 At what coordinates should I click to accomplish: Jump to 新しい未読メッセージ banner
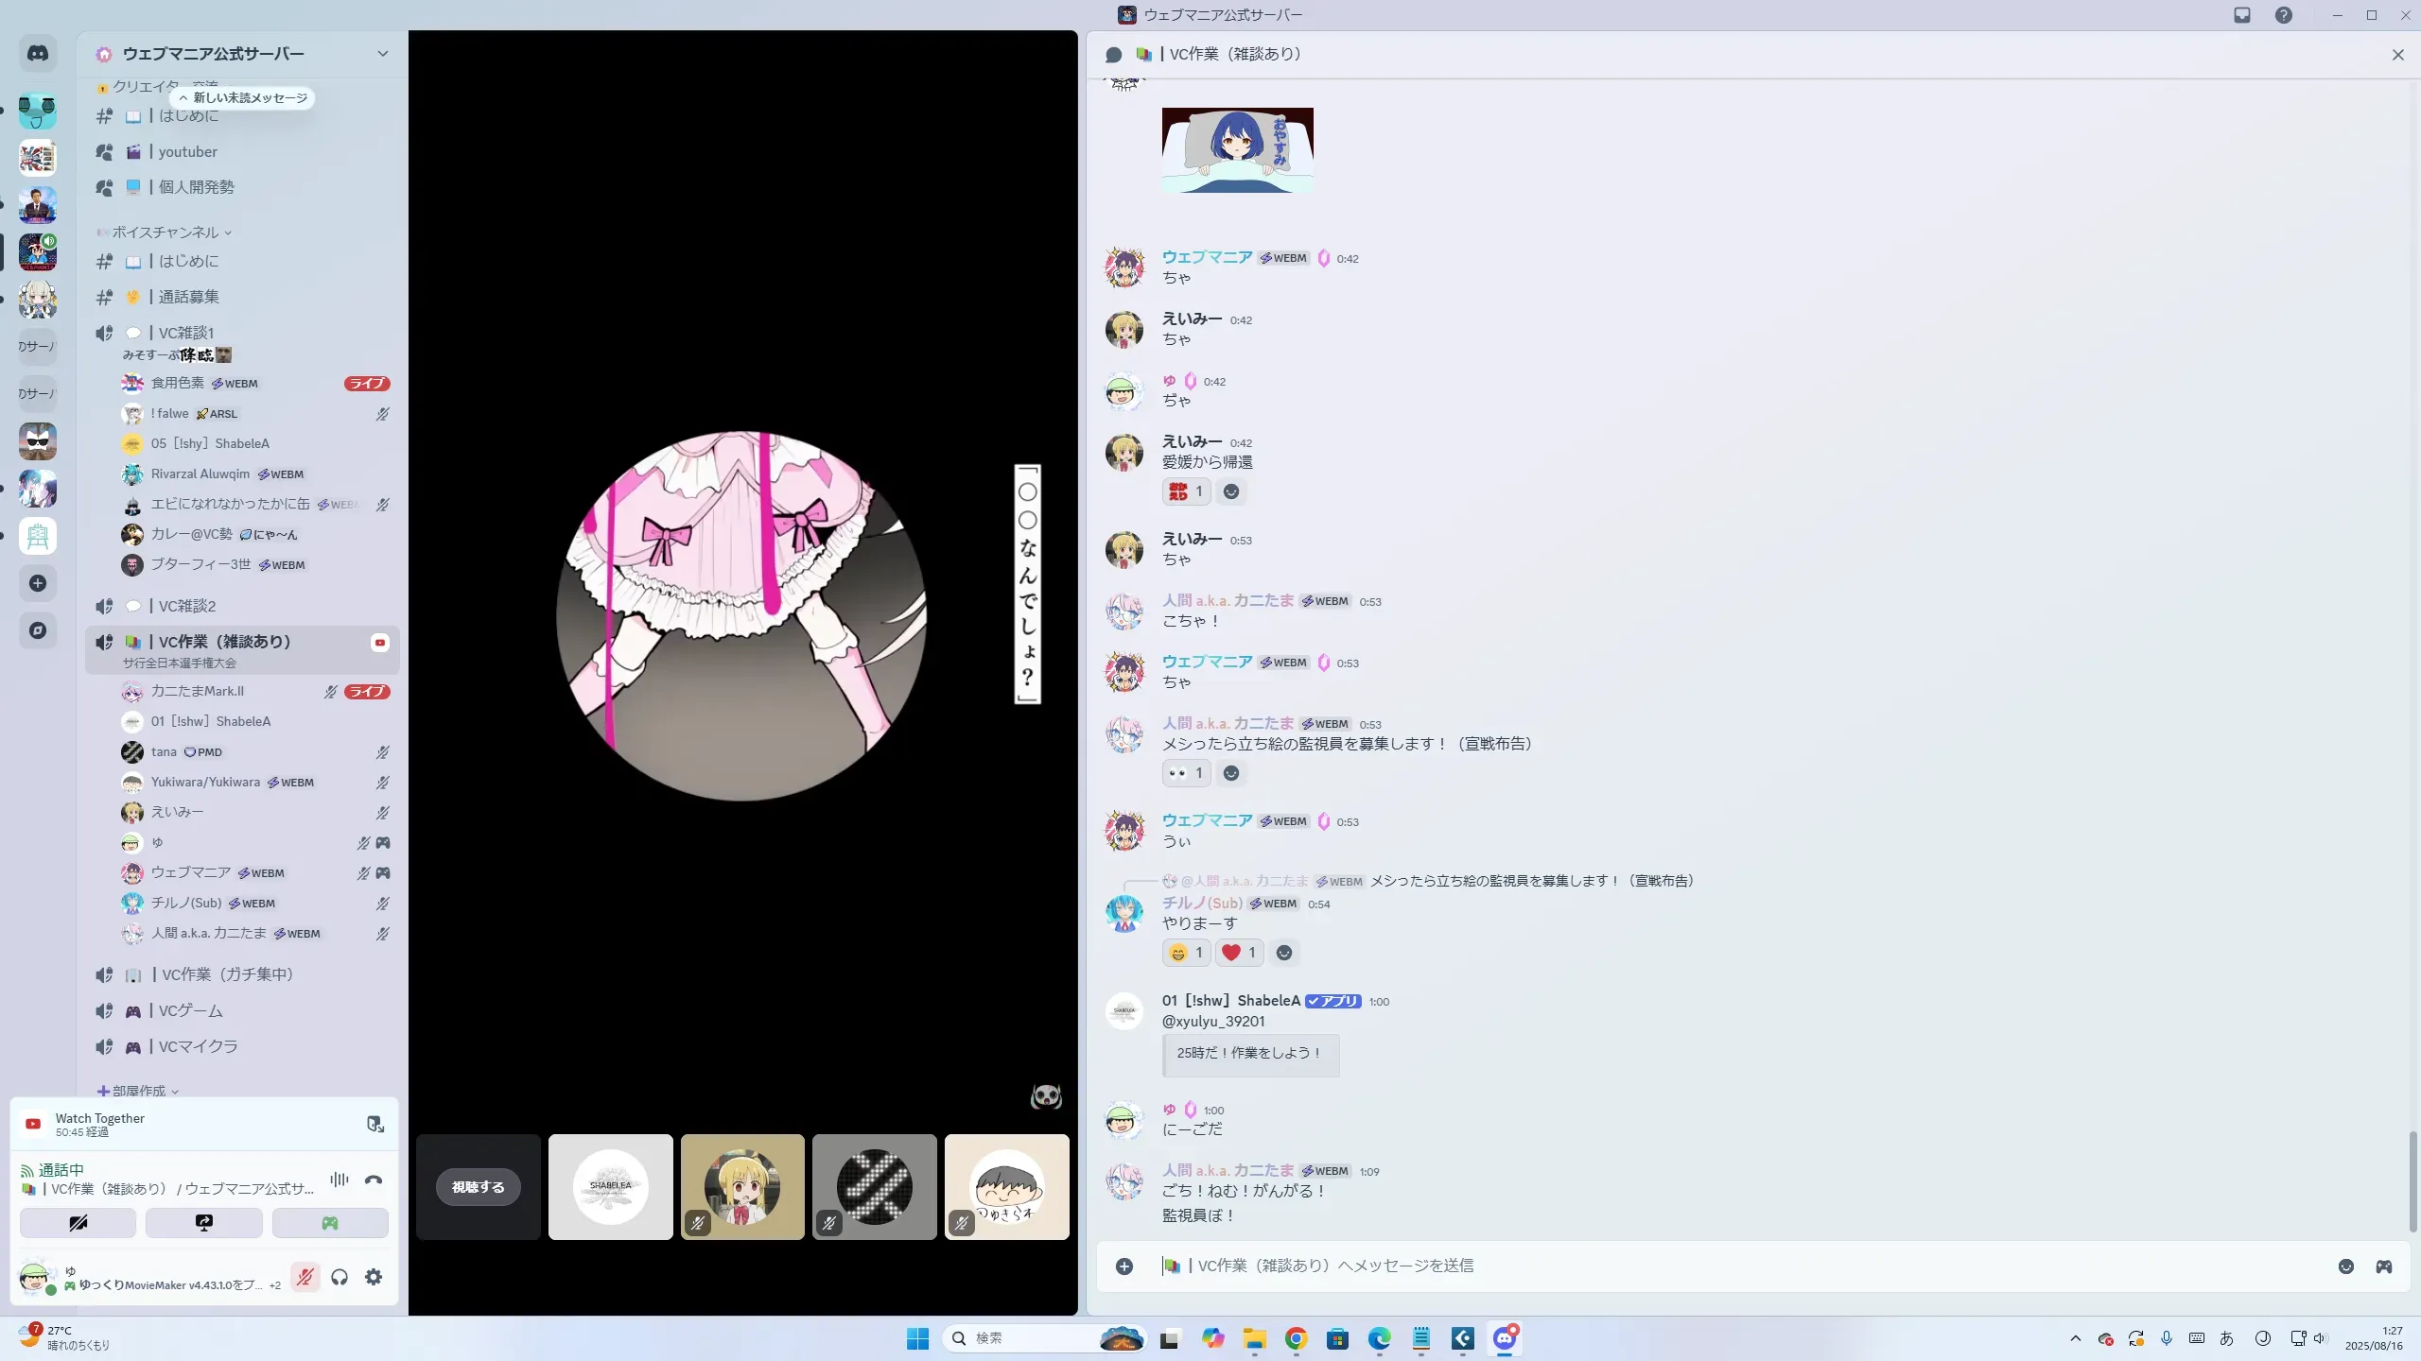point(243,98)
